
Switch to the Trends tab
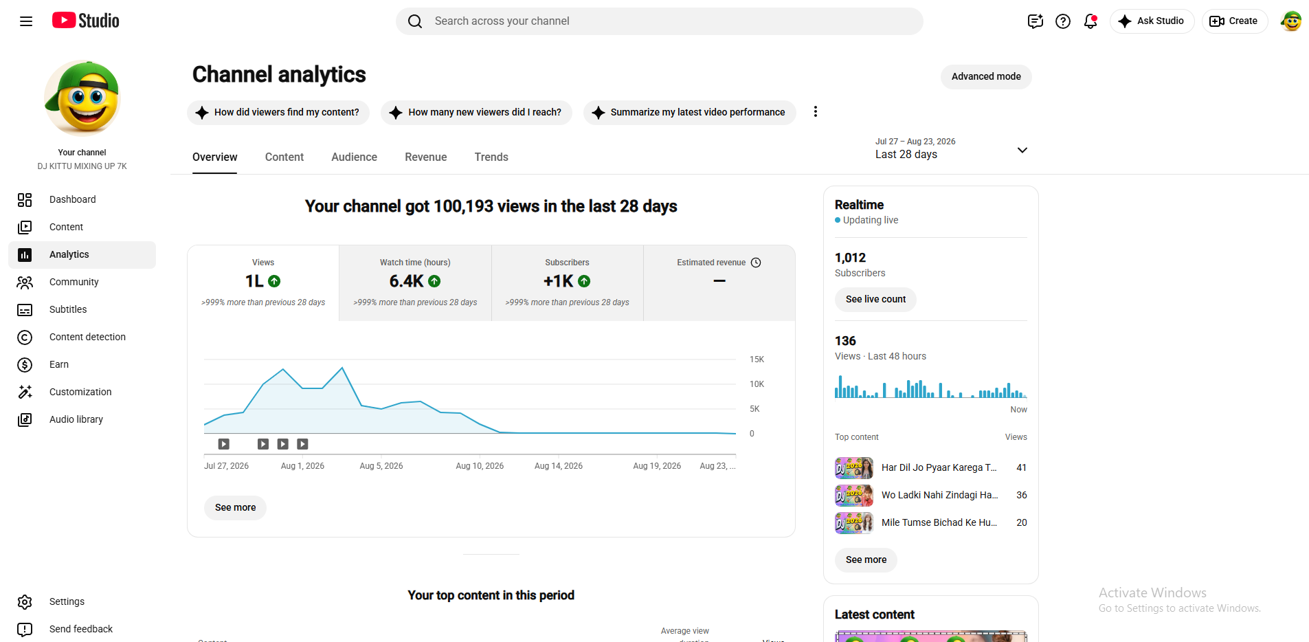(x=491, y=157)
